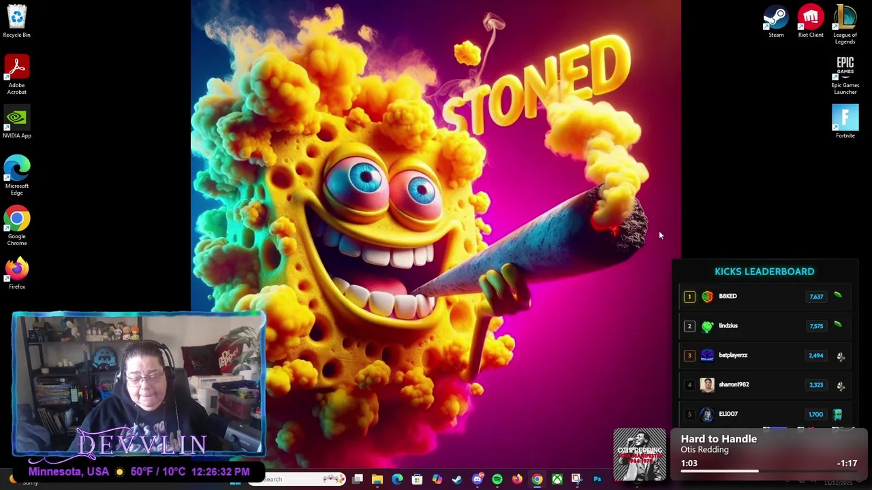Open Copilot from the taskbar

[x=437, y=479]
